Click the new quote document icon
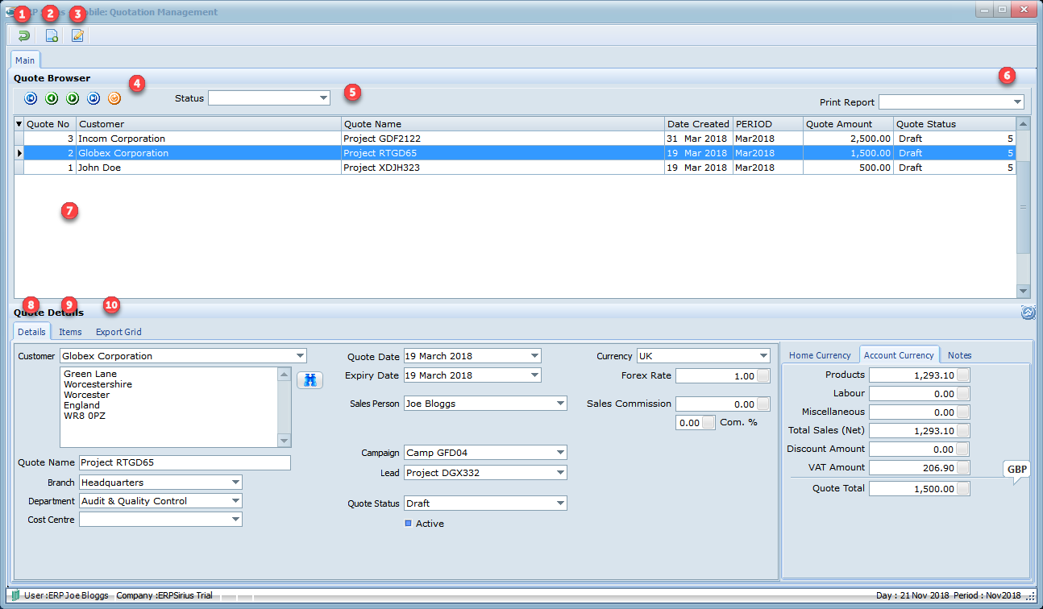 [x=51, y=35]
